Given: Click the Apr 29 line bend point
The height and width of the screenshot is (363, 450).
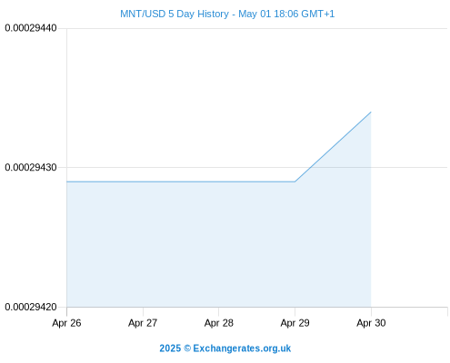Looking at the screenshot, I should (295, 181).
